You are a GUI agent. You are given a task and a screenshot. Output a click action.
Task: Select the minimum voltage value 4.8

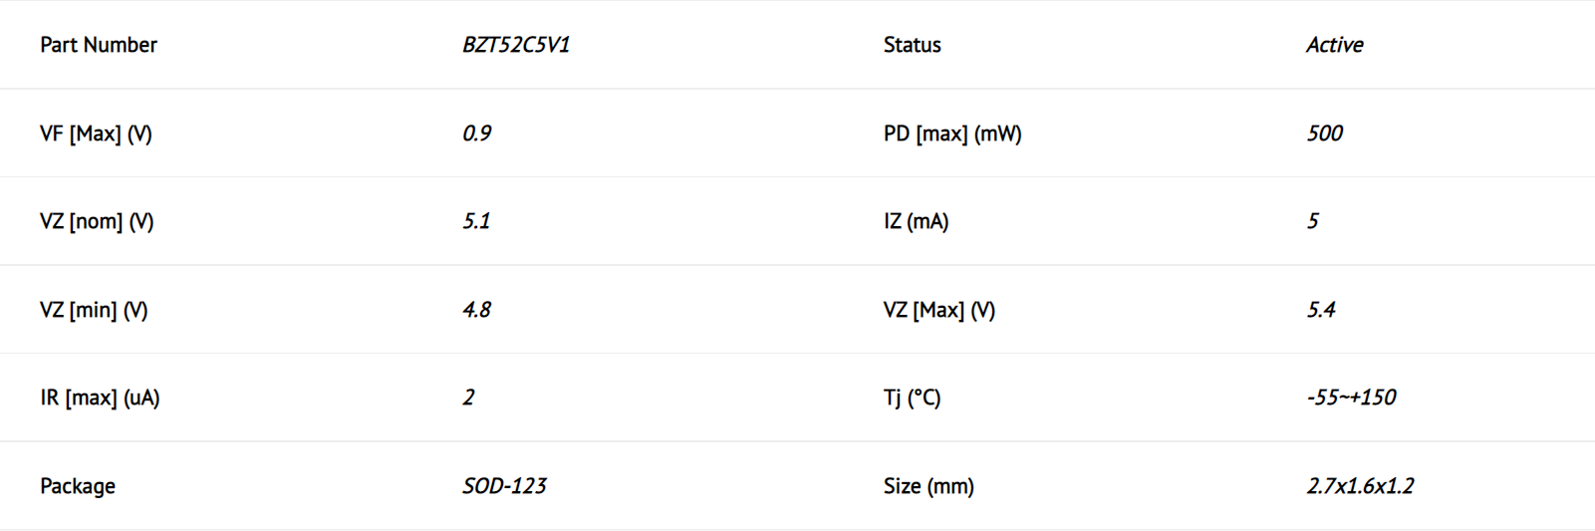click(477, 310)
